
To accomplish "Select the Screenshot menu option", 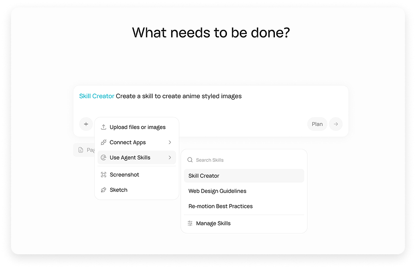I will point(124,175).
